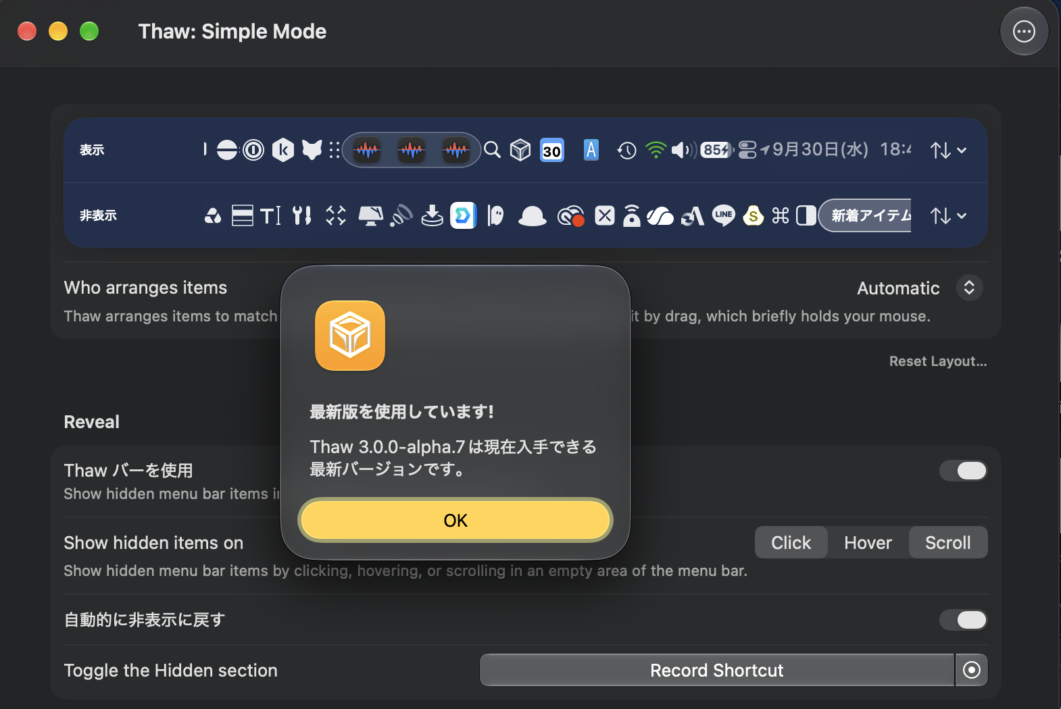Screen dimensions: 1061x709
Task: Select the Creative Cloud icon with red dot
Action: 571,216
